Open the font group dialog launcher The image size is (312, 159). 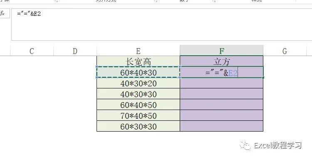tap(57, 1)
